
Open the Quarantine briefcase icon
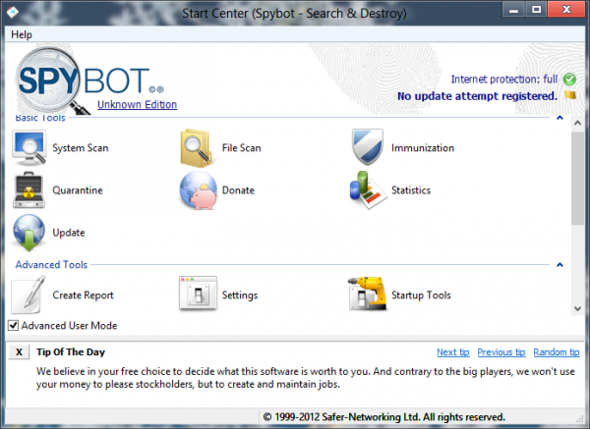[29, 190]
